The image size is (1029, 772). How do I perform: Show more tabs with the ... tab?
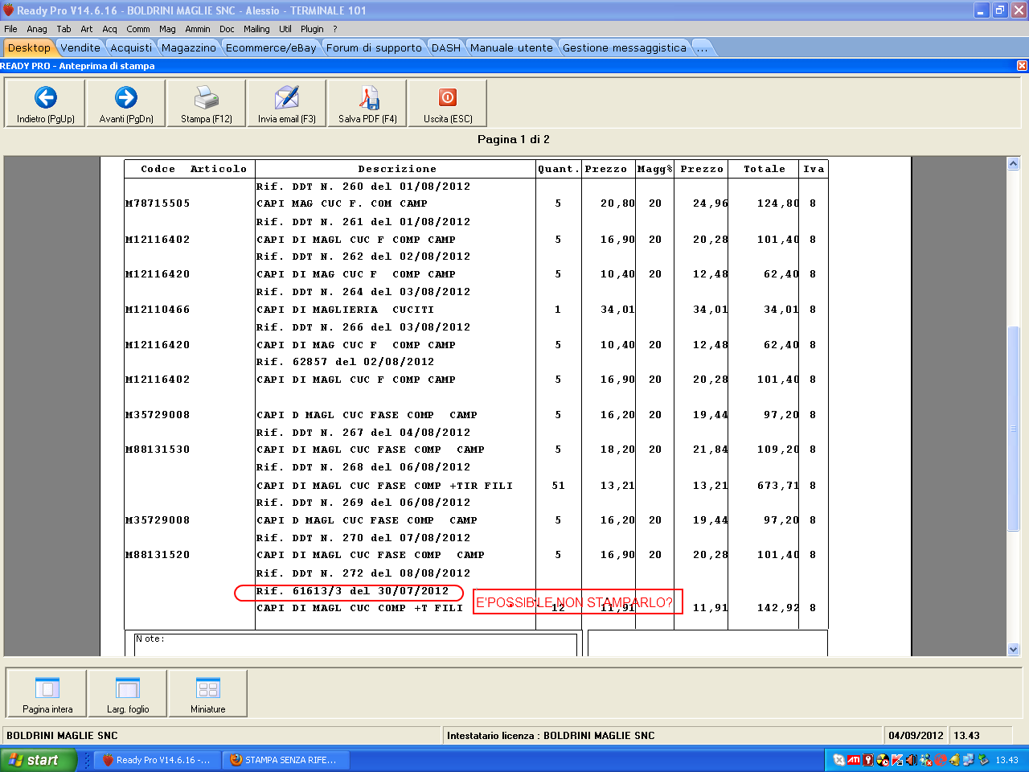tap(703, 48)
